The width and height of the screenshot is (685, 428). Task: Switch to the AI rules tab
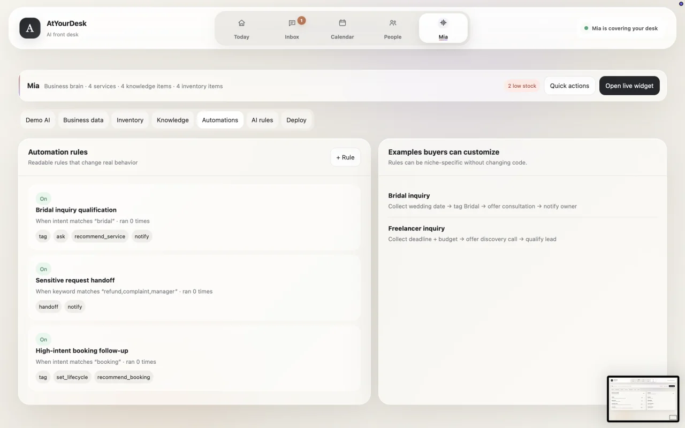click(x=262, y=120)
